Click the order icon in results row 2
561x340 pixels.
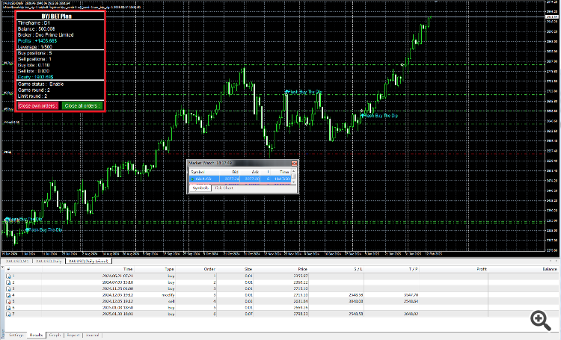click(x=8, y=282)
